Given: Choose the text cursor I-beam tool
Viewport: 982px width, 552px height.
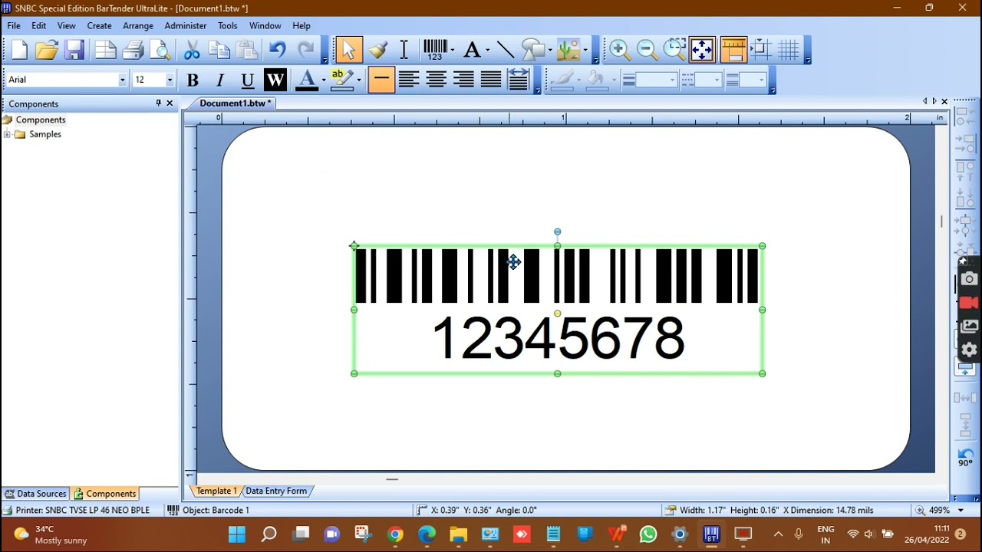Looking at the screenshot, I should tap(404, 51).
